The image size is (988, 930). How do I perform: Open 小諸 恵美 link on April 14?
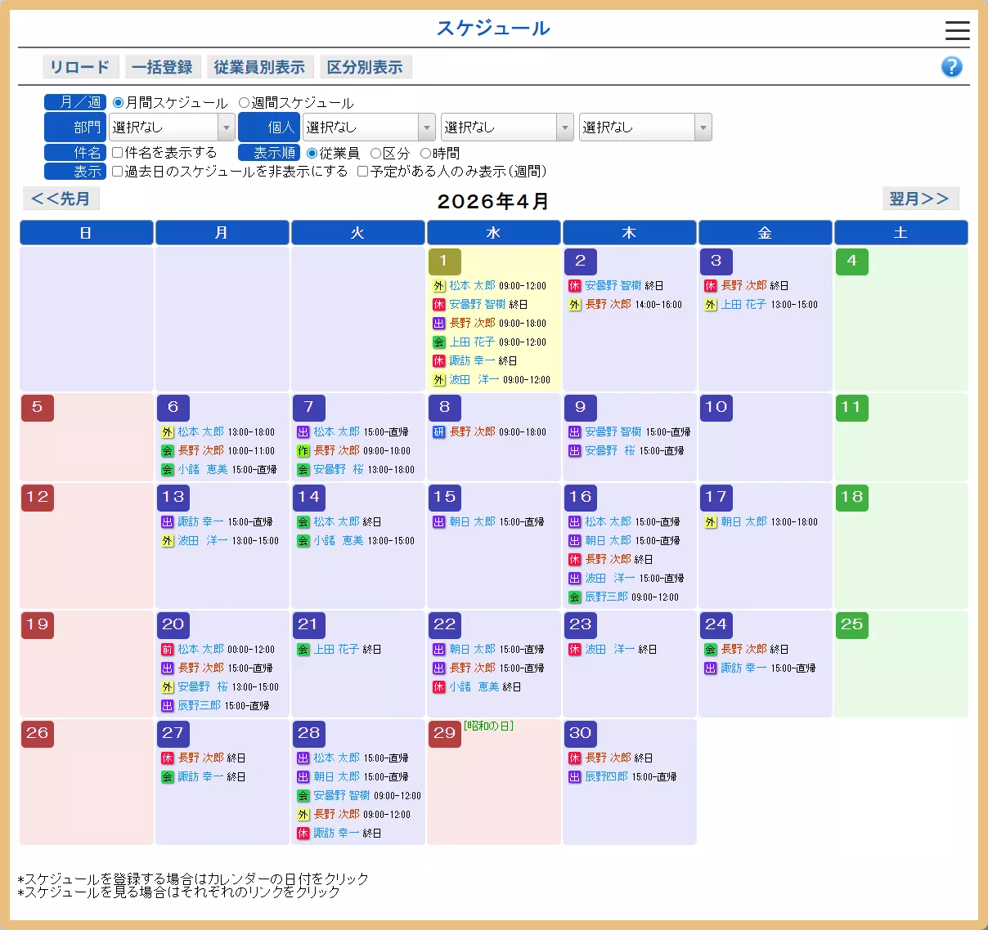point(338,541)
